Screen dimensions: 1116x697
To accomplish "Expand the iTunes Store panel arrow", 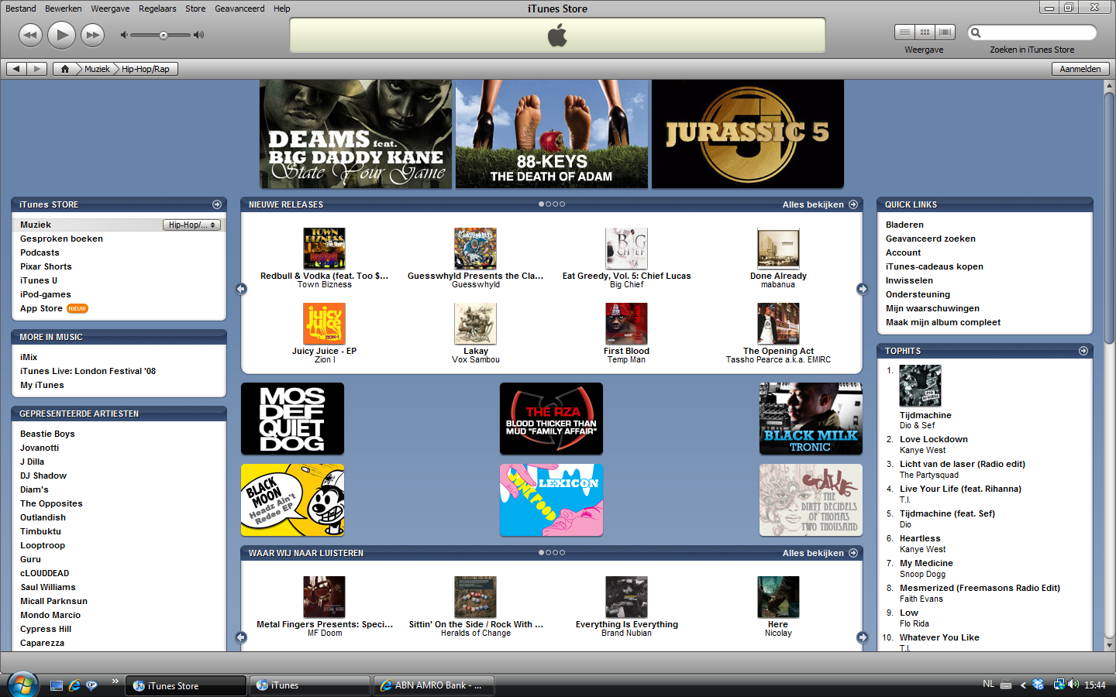I will 217,204.
